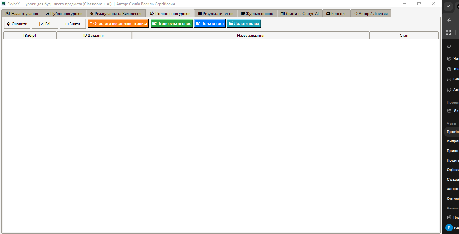Show the Автор / Ліцензія tab
The image size is (459, 234).
tap(371, 14)
